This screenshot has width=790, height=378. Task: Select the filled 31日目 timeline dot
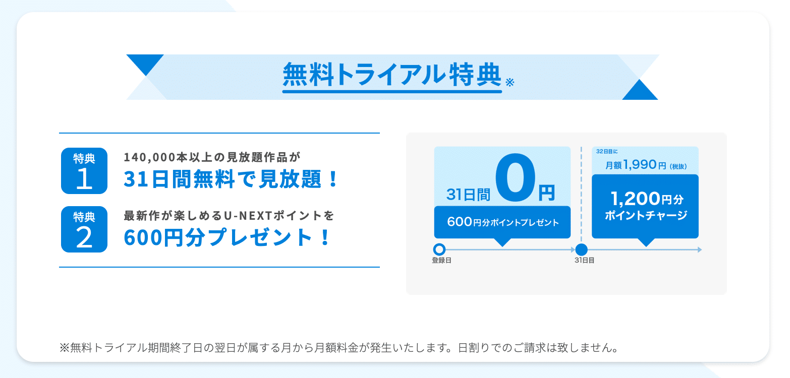[582, 249]
